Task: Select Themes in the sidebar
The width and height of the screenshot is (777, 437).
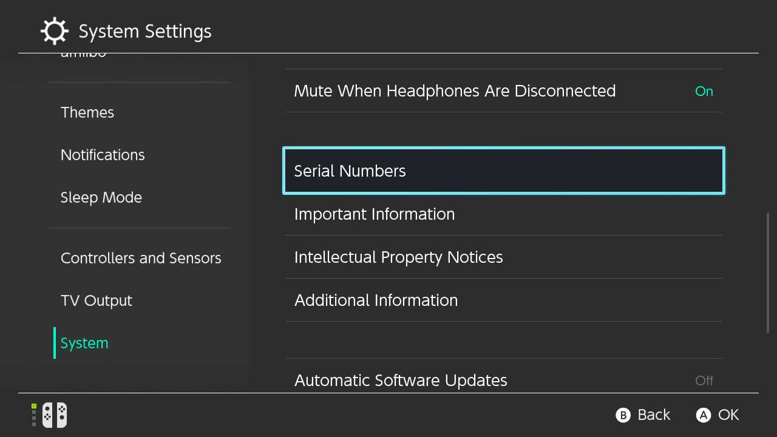Action: [x=87, y=112]
